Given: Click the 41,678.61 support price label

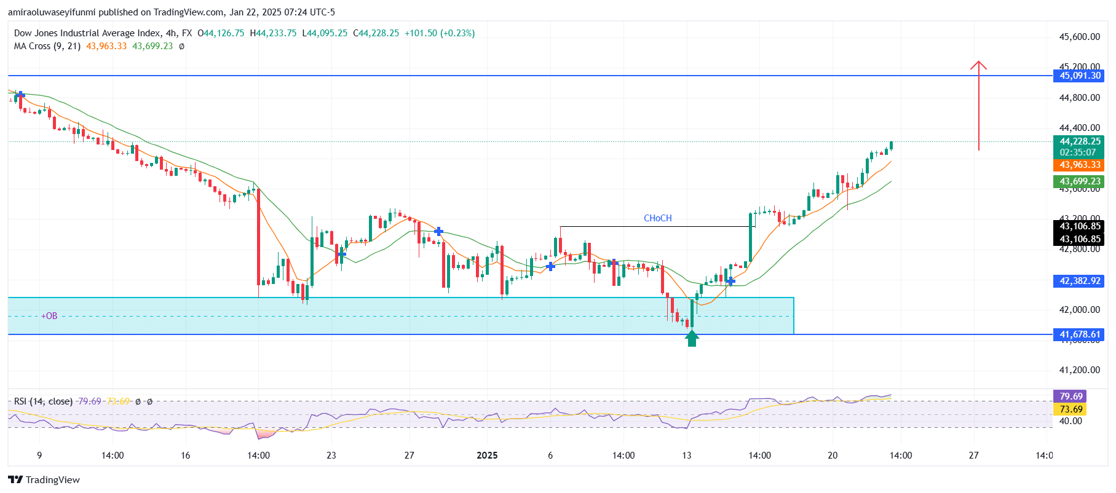Looking at the screenshot, I should point(1080,334).
